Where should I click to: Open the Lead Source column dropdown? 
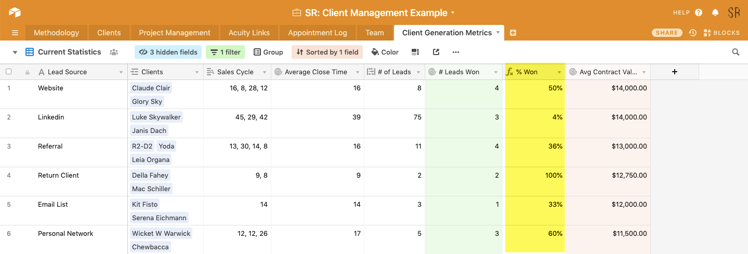(x=121, y=72)
